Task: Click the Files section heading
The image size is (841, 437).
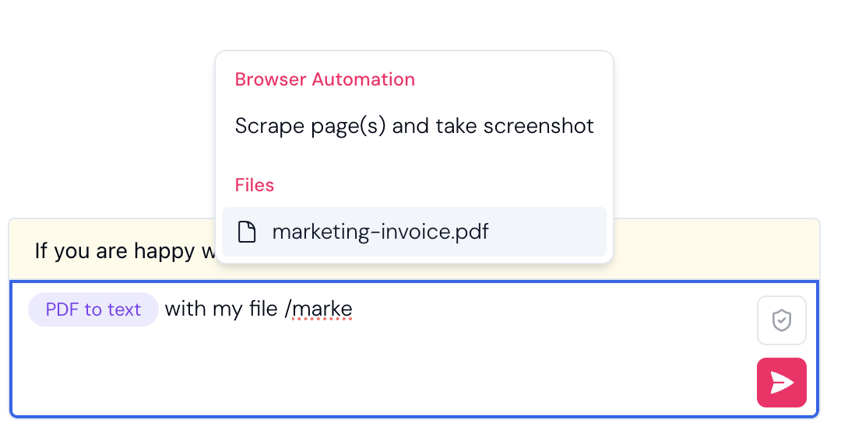Action: (x=254, y=185)
